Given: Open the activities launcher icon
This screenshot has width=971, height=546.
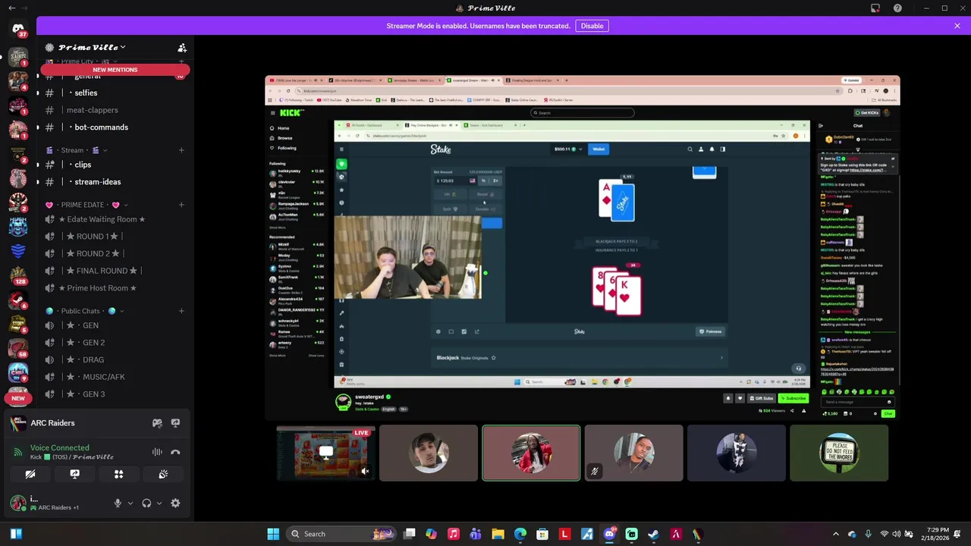Looking at the screenshot, I should 118,474.
